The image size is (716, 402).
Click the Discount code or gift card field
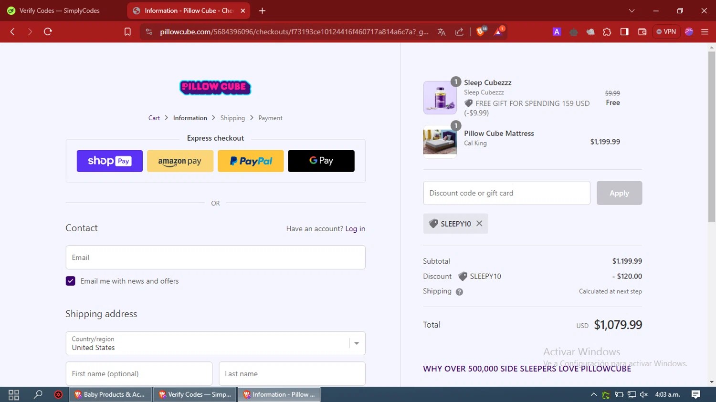(x=506, y=193)
